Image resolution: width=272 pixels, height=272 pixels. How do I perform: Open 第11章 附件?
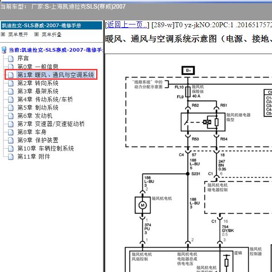[34, 156]
